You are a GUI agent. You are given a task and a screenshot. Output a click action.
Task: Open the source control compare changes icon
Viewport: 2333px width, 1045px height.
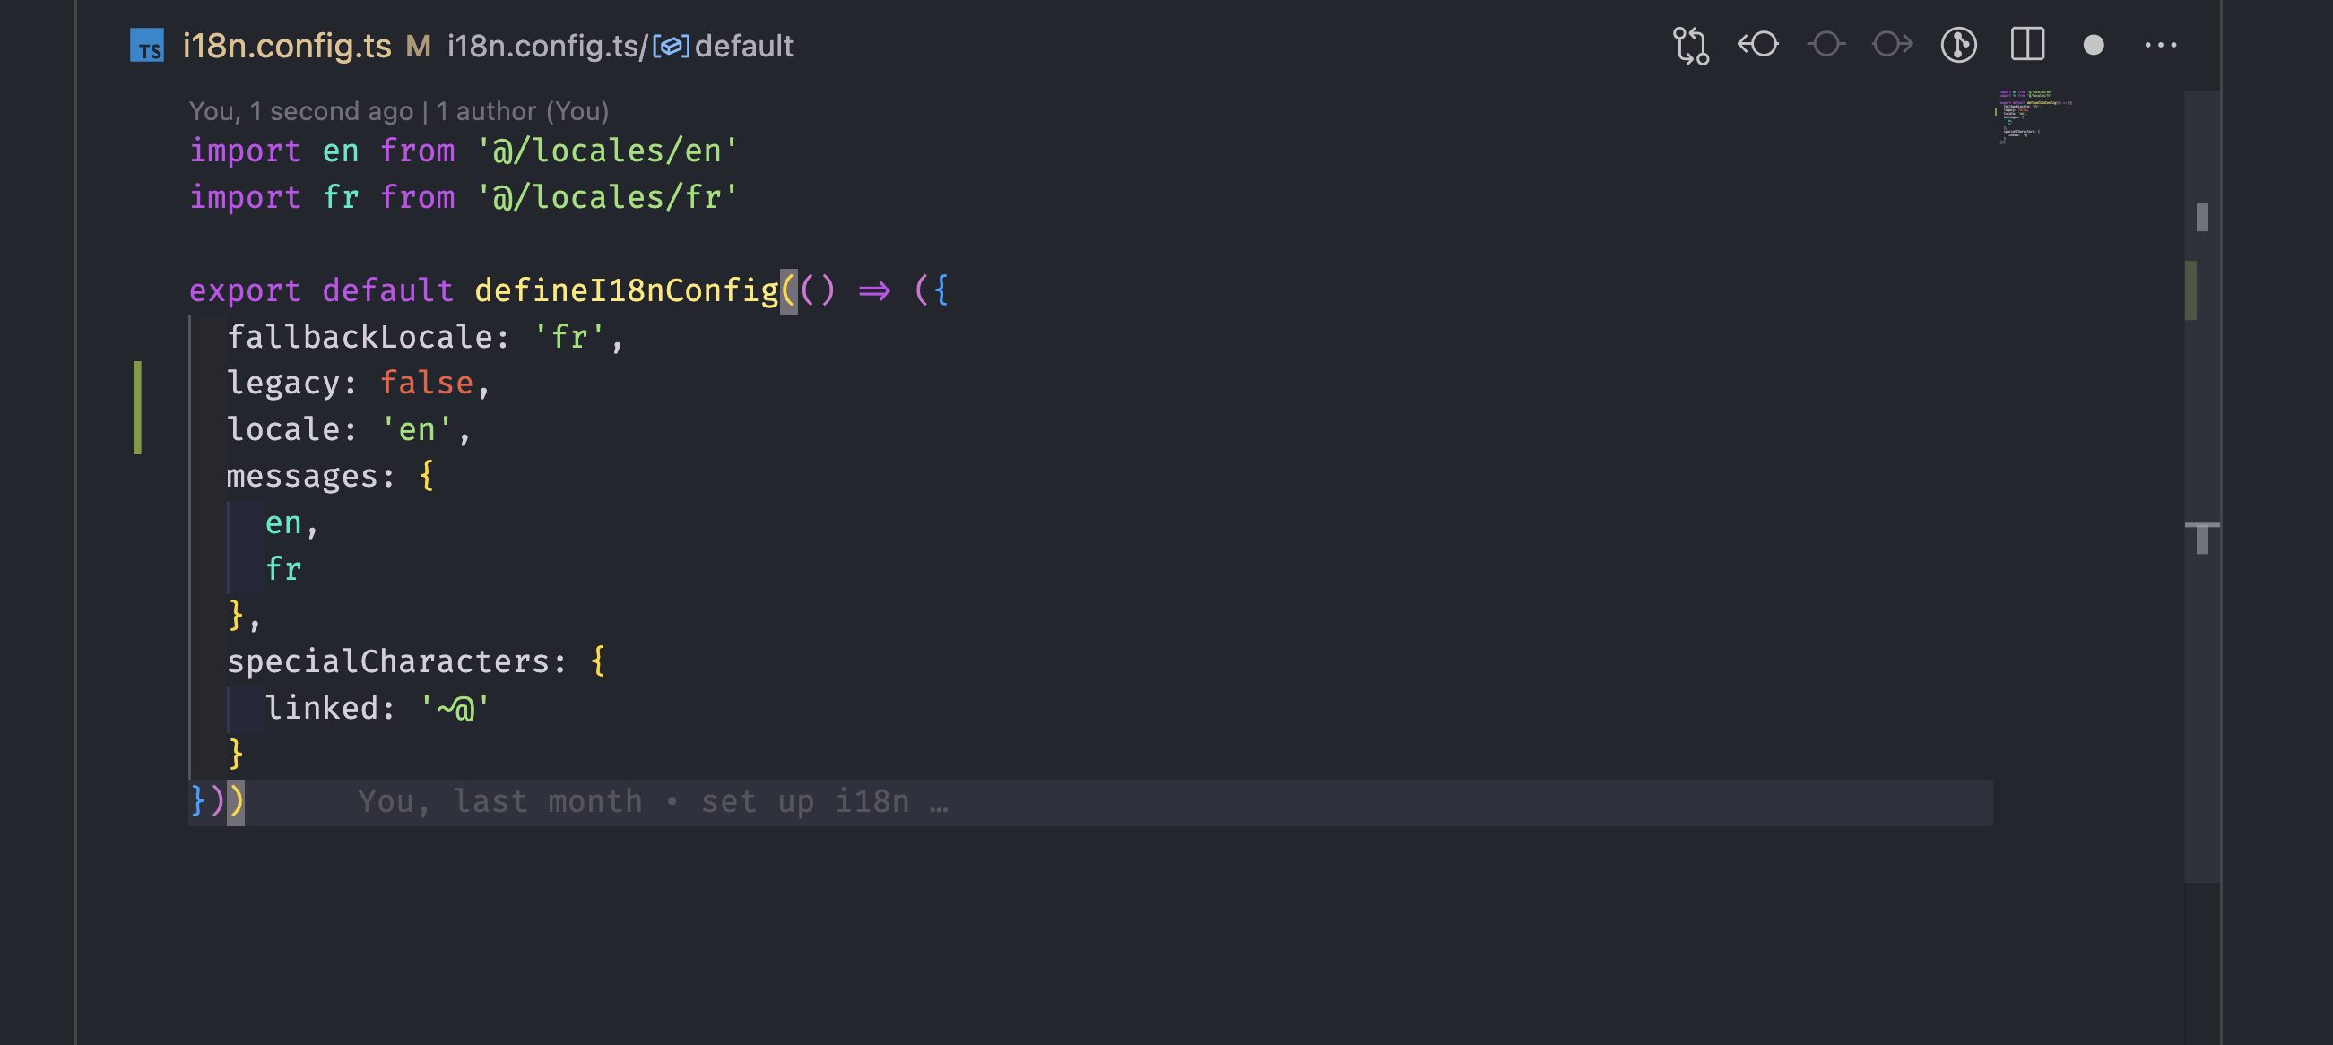click(1690, 46)
